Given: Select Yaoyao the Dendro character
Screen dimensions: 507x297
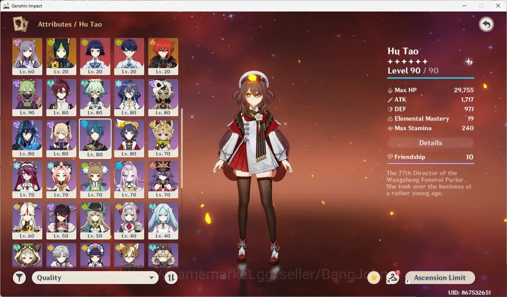Looking at the screenshot, I should point(95,180).
